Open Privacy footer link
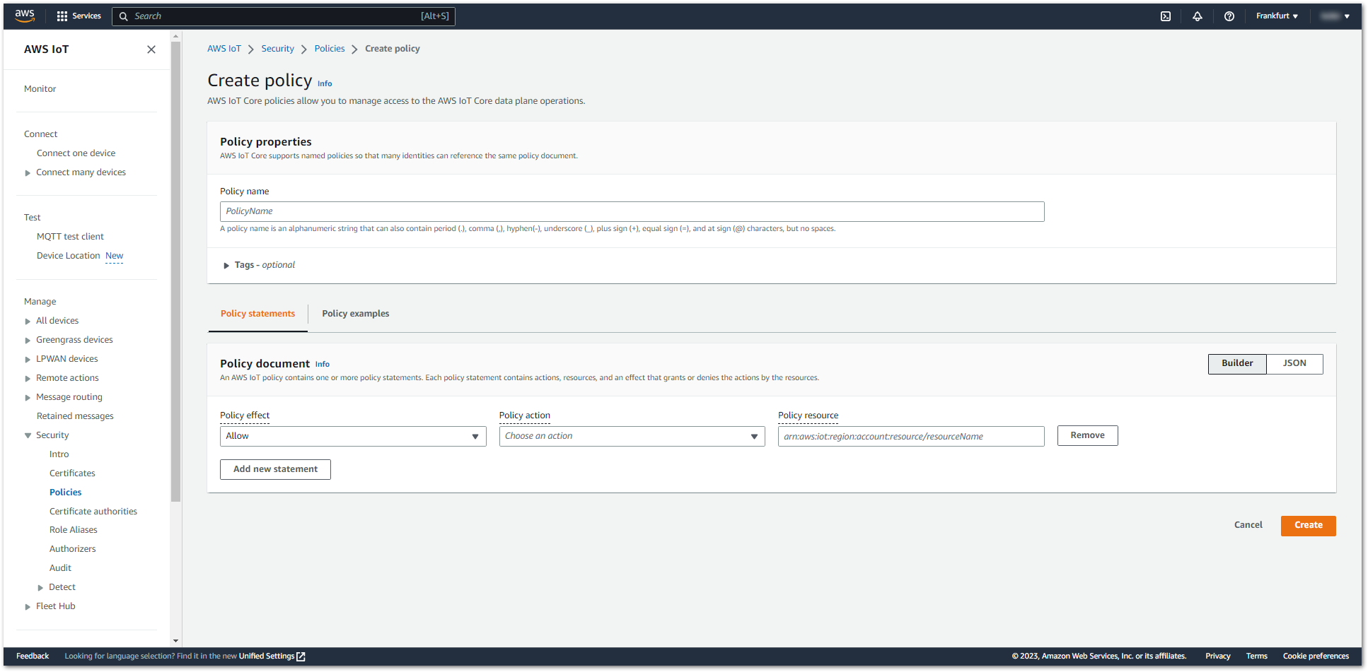Screen dimensions: 1368x672 coord(1217,656)
